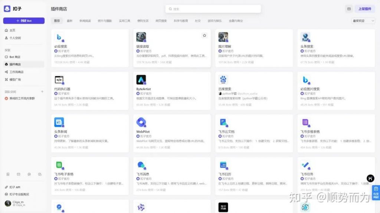
Task: Click the plugin search input field
Action: 213,9
